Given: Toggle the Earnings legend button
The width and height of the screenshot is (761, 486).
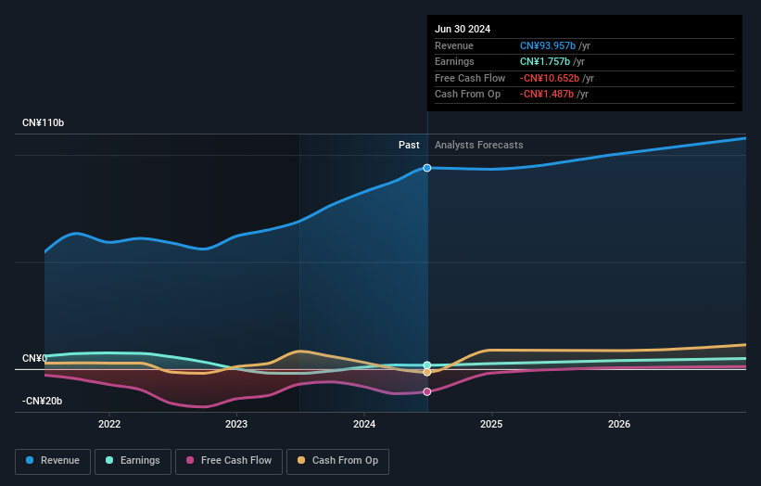Looking at the screenshot, I should (133, 461).
